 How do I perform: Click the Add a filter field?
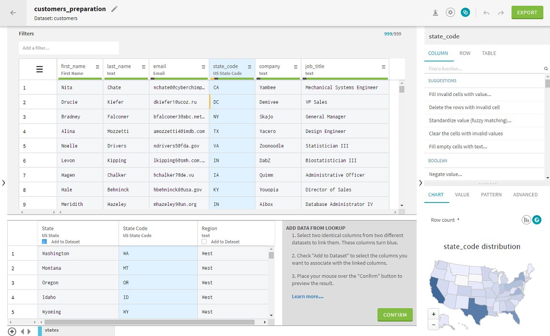(69, 48)
